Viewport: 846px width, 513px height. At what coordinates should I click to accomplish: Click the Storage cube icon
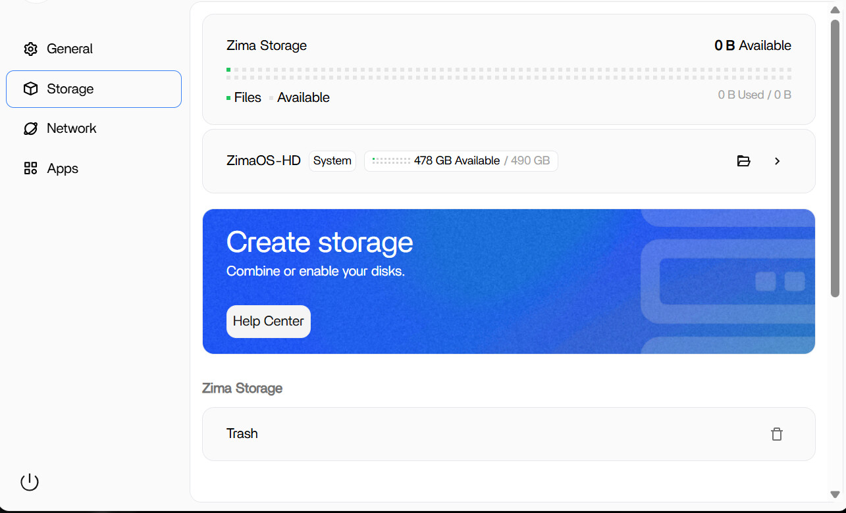point(30,89)
